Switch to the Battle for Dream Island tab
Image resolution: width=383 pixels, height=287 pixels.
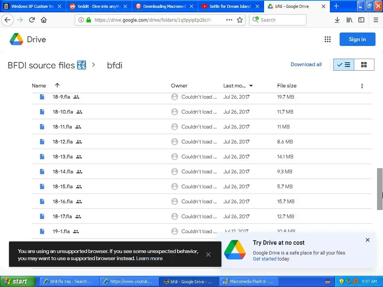click(230, 6)
